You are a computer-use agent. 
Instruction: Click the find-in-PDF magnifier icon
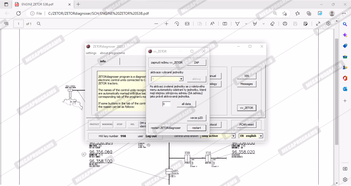coord(39,24)
